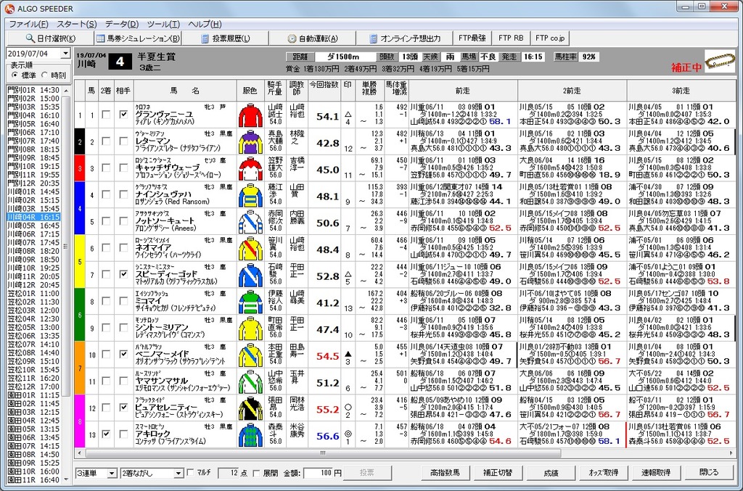This screenshot has height=491, width=743.
Task: Open the データ(D) menu
Action: click(122, 24)
